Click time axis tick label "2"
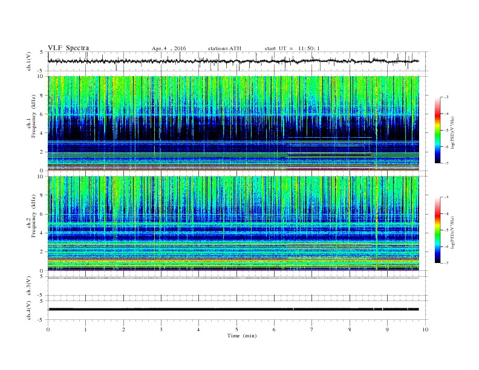This screenshot has width=479, height=370. point(123,329)
